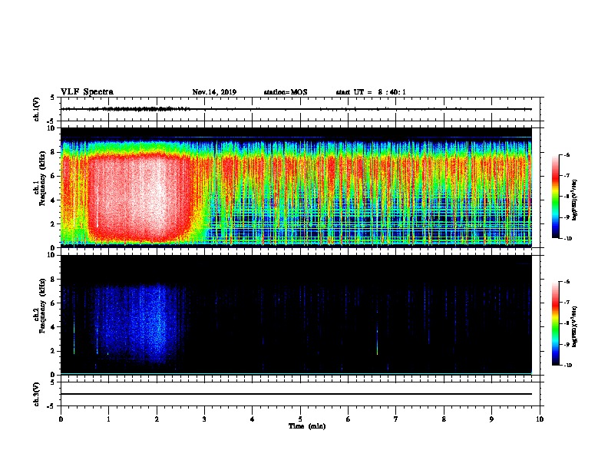Click the time axis tick label "7"
The width and height of the screenshot is (608, 470).
click(396, 419)
